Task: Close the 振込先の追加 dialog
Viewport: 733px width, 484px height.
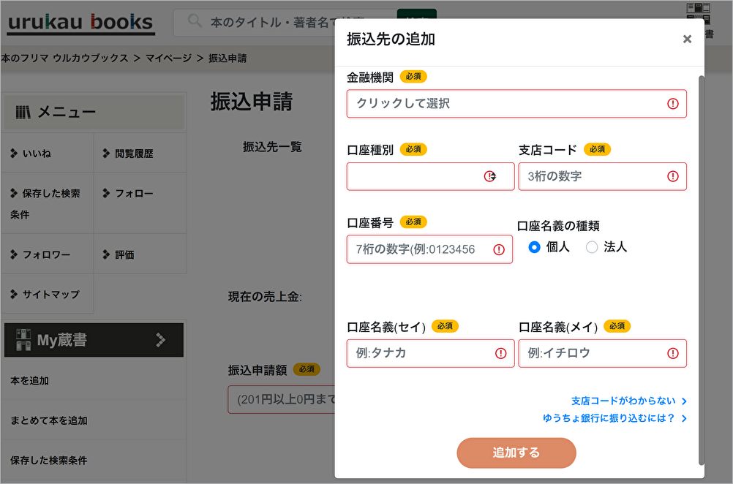Action: 686,39
